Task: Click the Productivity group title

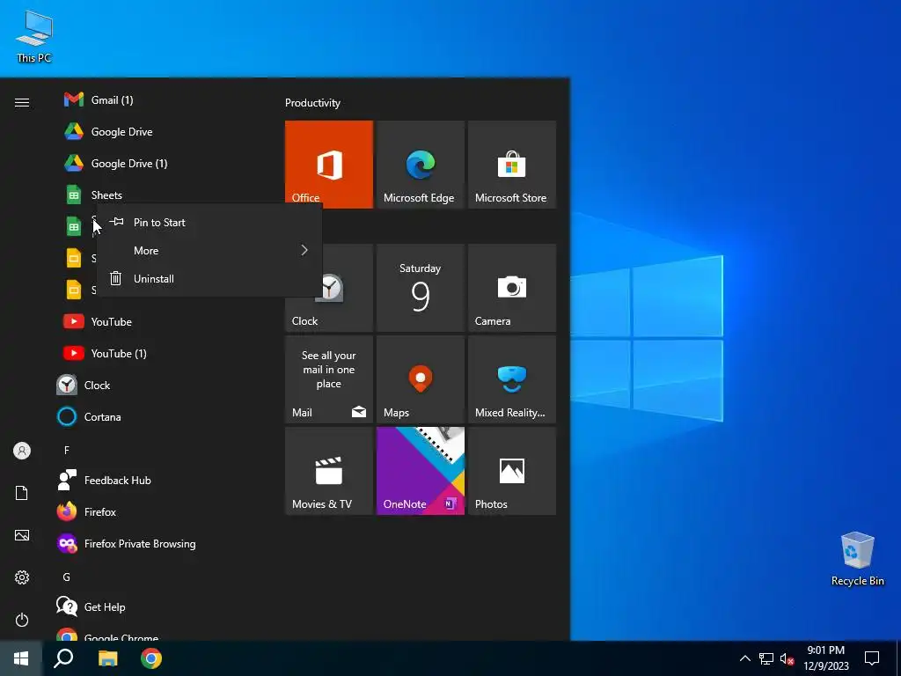Action: click(312, 103)
